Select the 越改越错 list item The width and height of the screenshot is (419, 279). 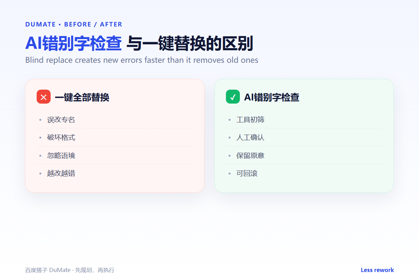pyautogui.click(x=115, y=173)
